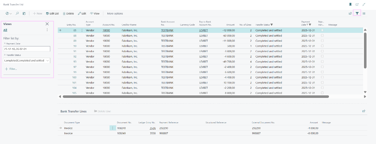The height and width of the screenshot is (144, 376).
Task: Click the Creditor Name column header
Action: [129, 25]
